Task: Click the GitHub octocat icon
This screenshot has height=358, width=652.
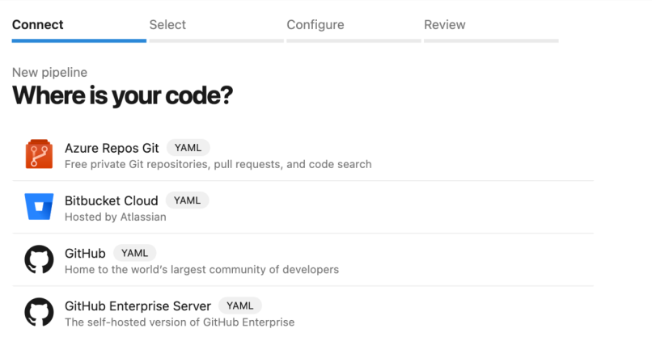Action: (x=39, y=259)
